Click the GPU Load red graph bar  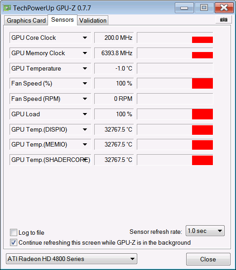pos(202,114)
